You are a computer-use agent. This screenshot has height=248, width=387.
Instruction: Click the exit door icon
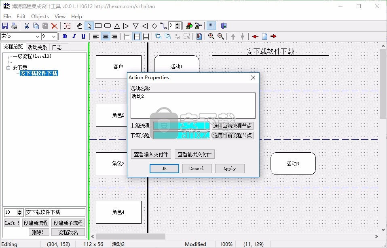[x=224, y=25]
